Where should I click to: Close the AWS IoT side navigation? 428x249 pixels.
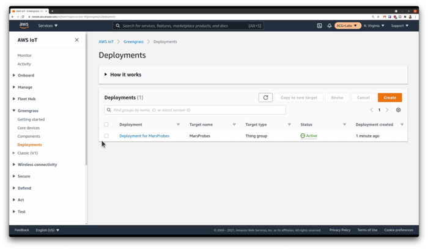point(76,40)
